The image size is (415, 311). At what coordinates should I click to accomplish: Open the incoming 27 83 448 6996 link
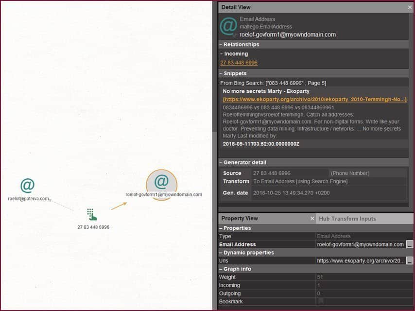[x=239, y=63]
